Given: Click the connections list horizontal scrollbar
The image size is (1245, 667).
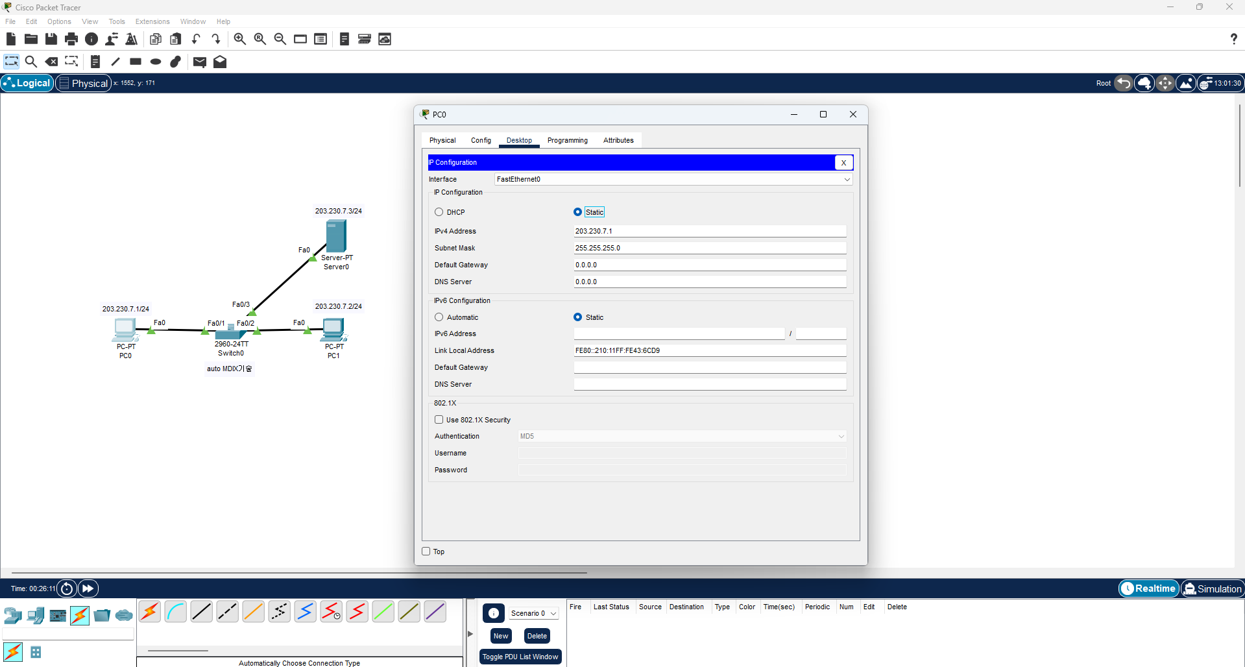Looking at the screenshot, I should point(178,650).
